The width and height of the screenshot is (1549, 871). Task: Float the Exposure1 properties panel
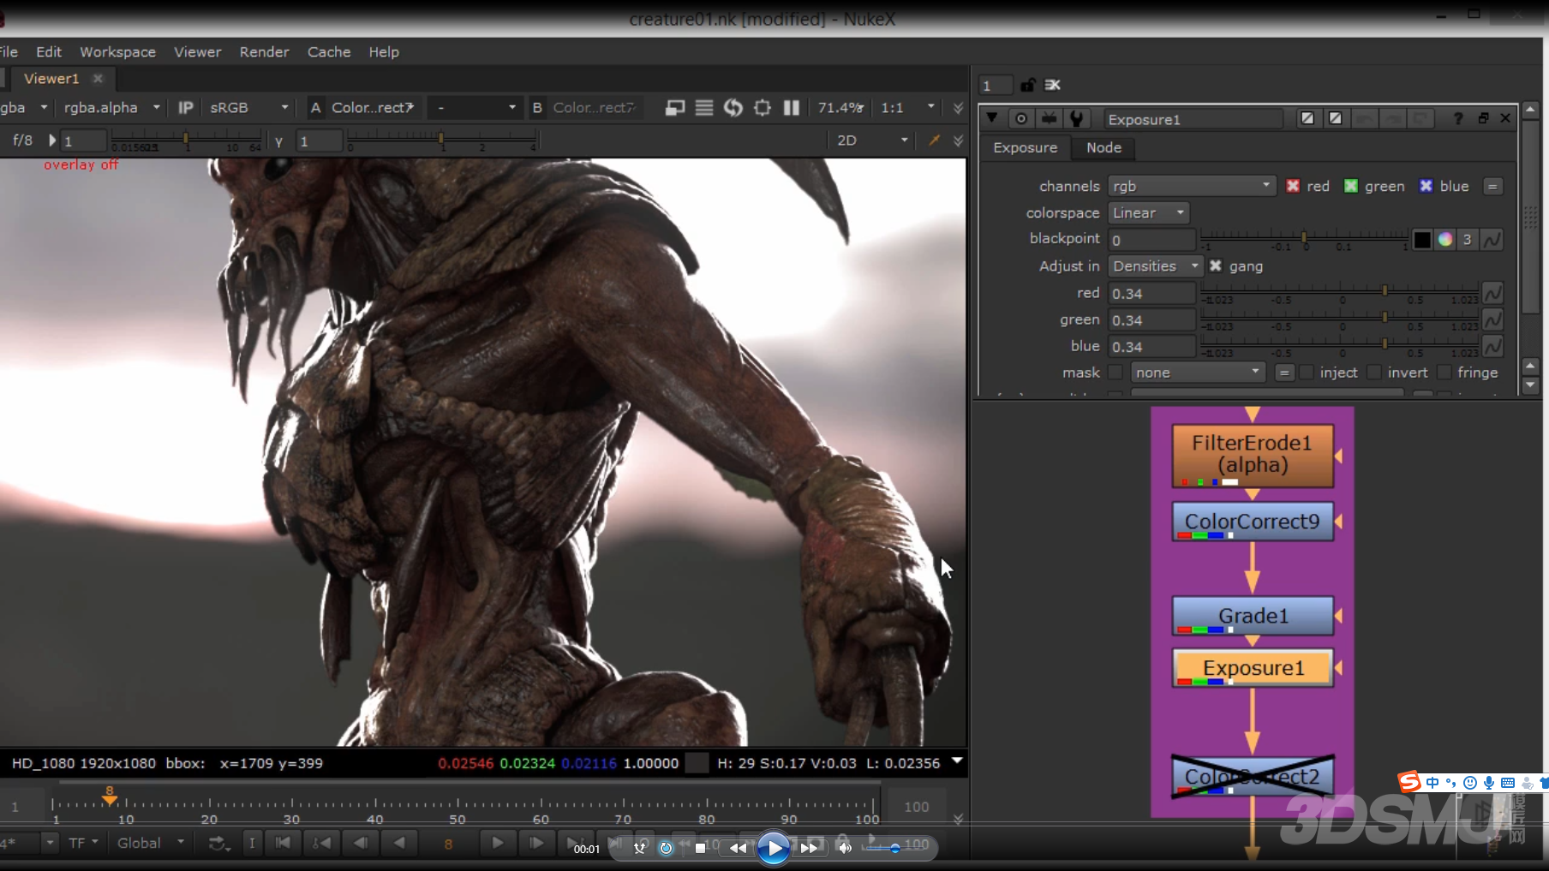click(1483, 119)
